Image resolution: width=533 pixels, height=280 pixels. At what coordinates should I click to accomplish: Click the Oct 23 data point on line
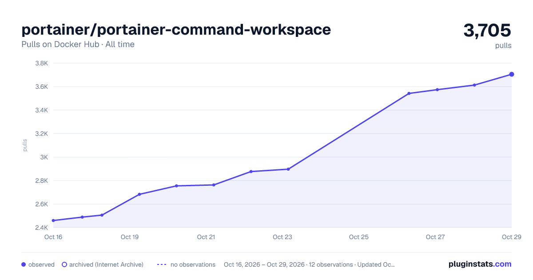coord(288,169)
